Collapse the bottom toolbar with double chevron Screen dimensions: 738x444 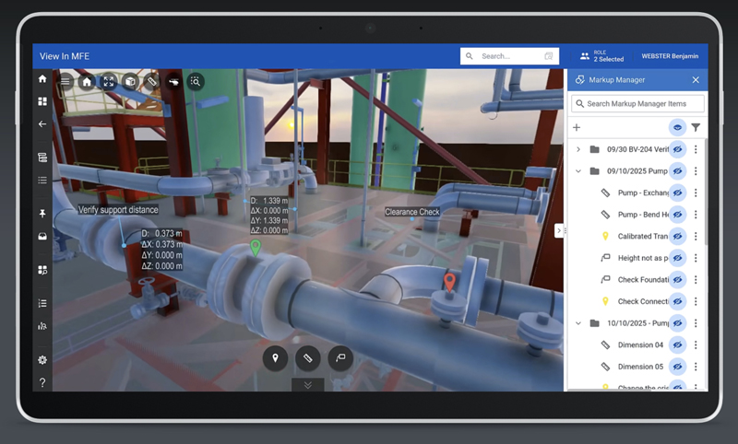pos(307,385)
